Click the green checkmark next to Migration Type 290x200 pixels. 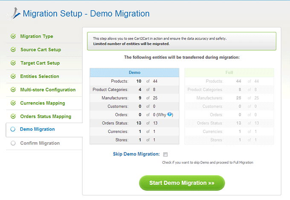pos(13,36)
